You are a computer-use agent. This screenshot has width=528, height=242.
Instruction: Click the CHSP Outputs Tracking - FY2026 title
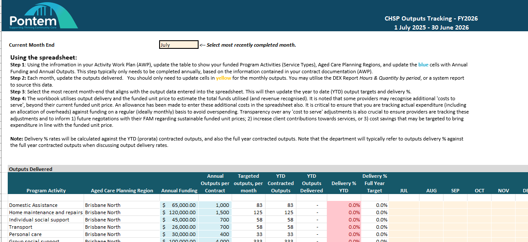[x=431, y=18]
